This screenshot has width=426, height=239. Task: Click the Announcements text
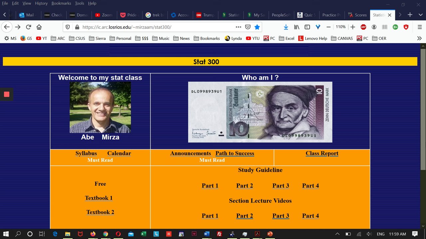[x=190, y=153]
